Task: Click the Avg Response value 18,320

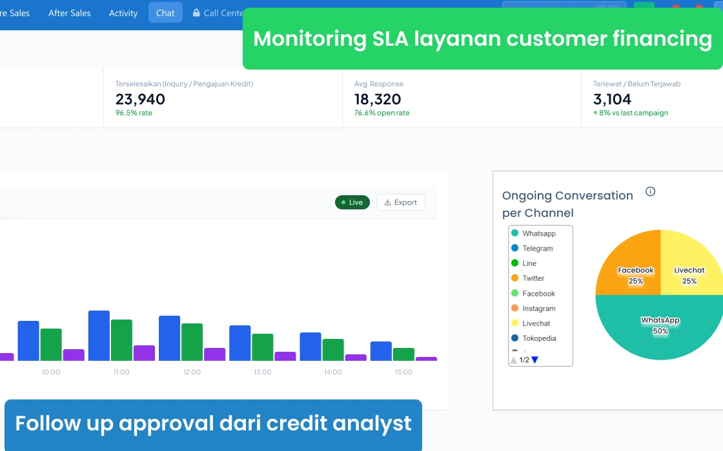Action: pos(378,99)
